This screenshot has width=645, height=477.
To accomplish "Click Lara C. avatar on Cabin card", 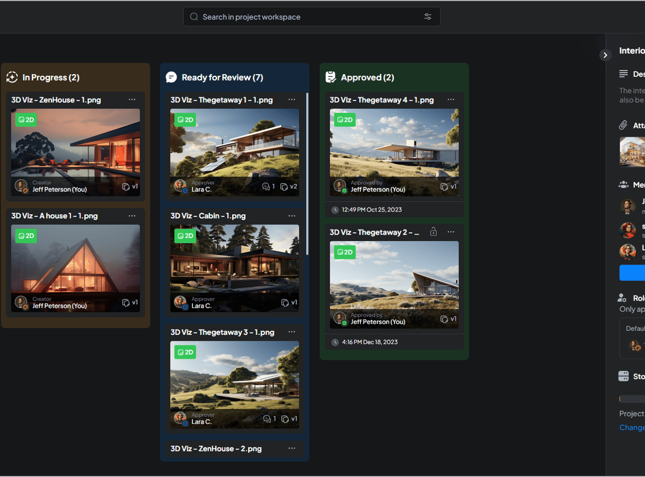I will point(180,302).
